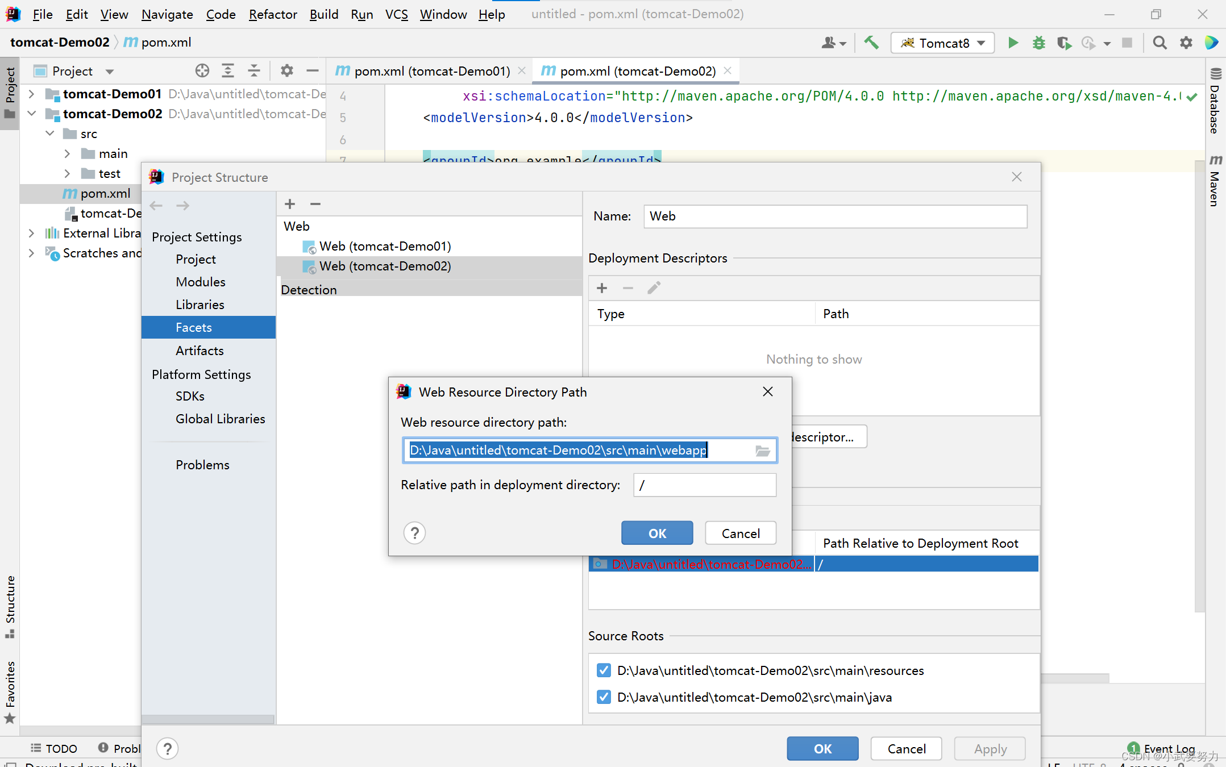Uncheck the src\main\java source root
1226x767 pixels.
pyautogui.click(x=604, y=697)
